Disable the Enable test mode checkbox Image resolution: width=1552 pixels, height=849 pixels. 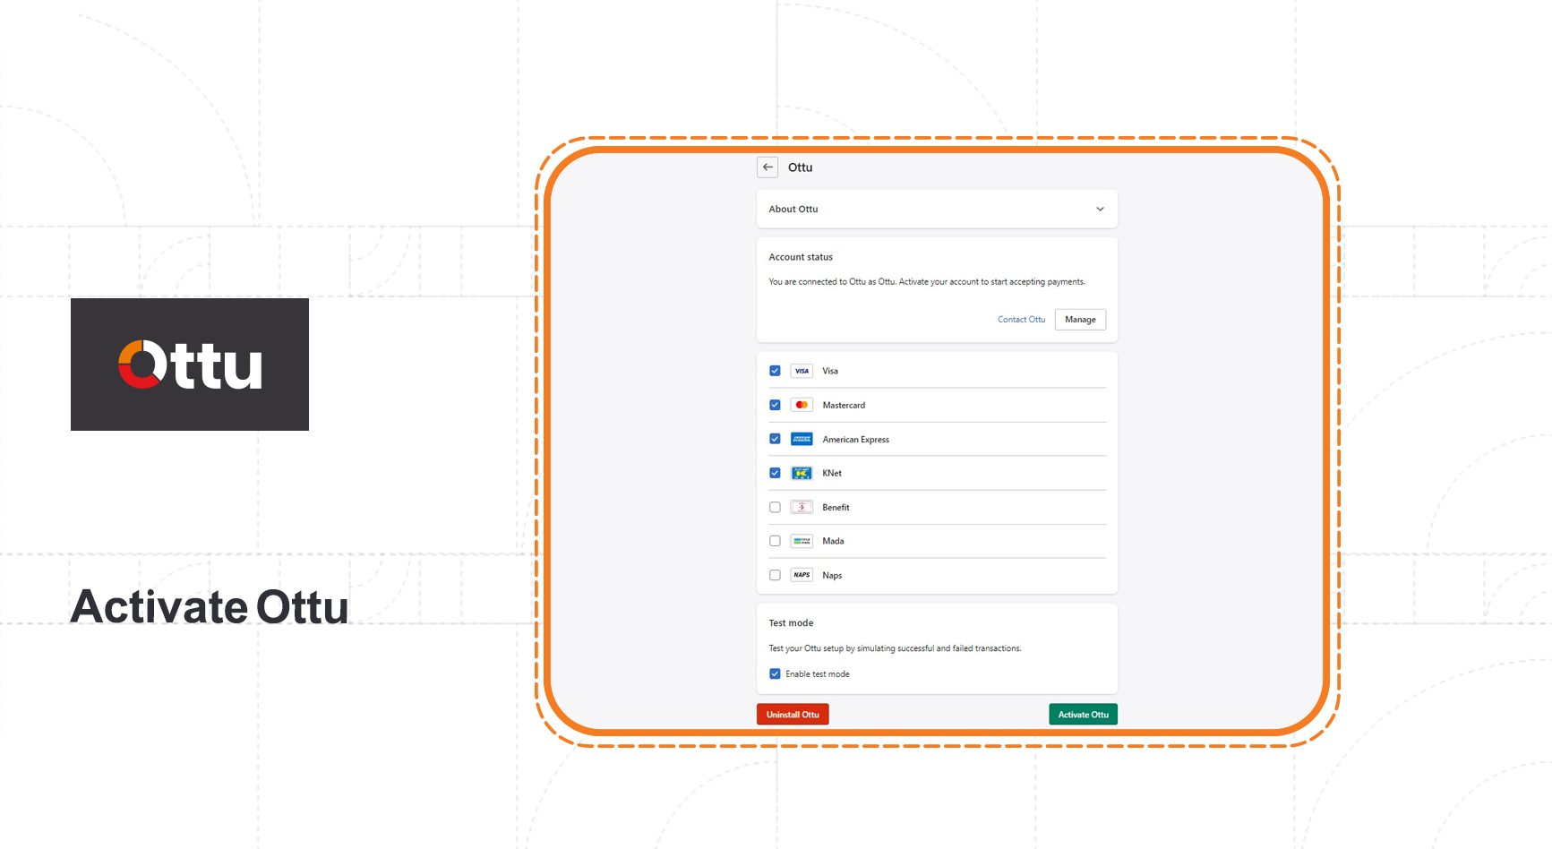pyautogui.click(x=775, y=674)
